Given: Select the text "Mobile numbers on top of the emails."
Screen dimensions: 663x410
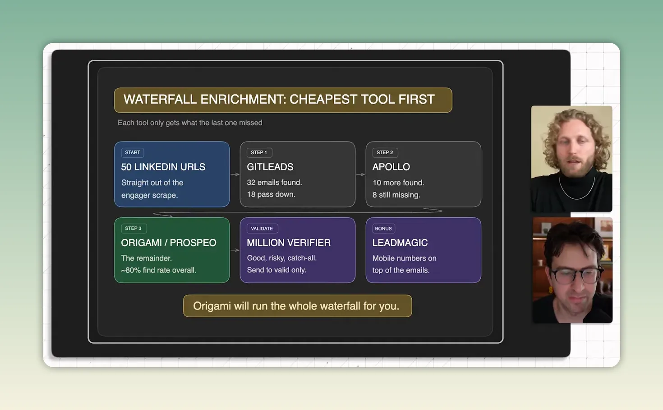Looking at the screenshot, I should (x=405, y=264).
